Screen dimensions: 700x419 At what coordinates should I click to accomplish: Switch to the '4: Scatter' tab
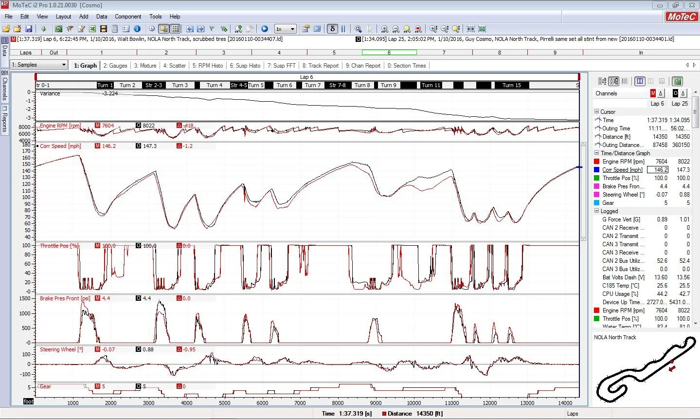pyautogui.click(x=174, y=65)
